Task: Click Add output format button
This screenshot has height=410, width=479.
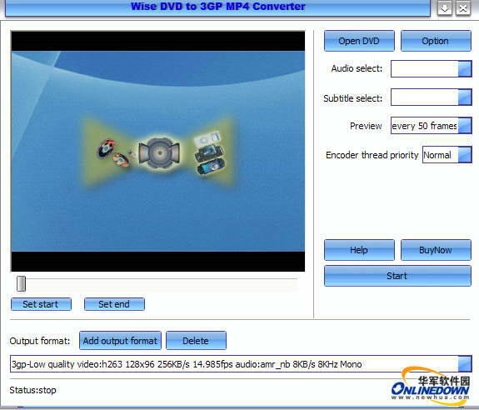Action: point(120,341)
